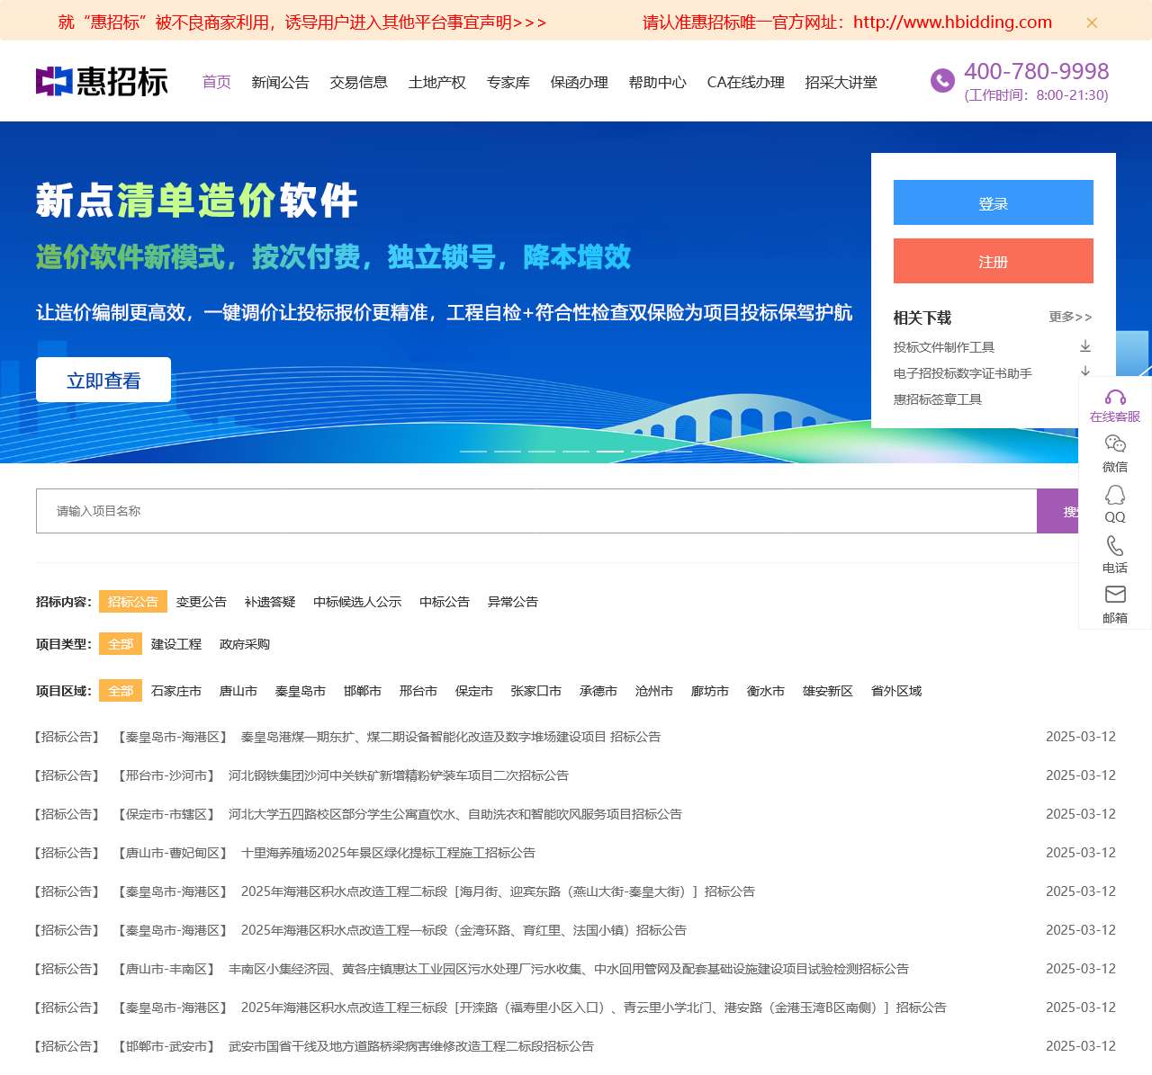Filter region by 沧州市

[654, 691]
